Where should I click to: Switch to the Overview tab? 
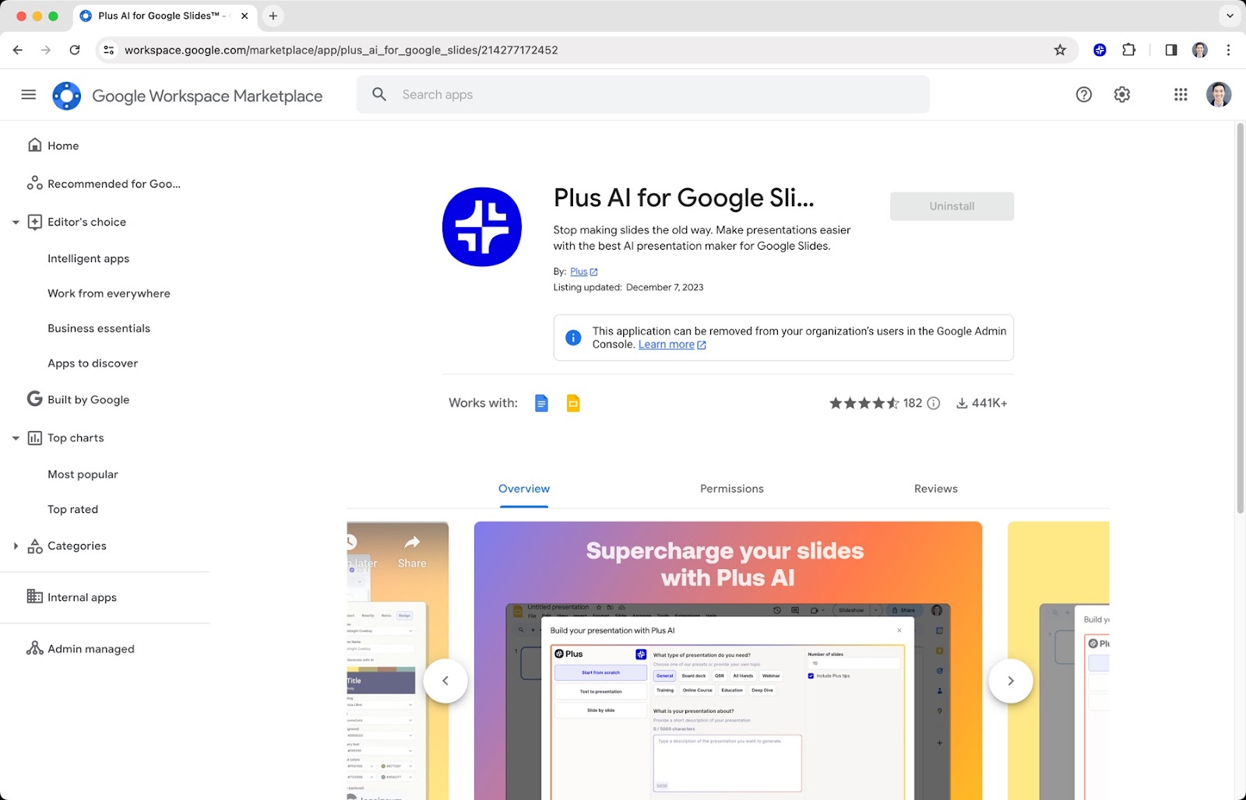(524, 489)
